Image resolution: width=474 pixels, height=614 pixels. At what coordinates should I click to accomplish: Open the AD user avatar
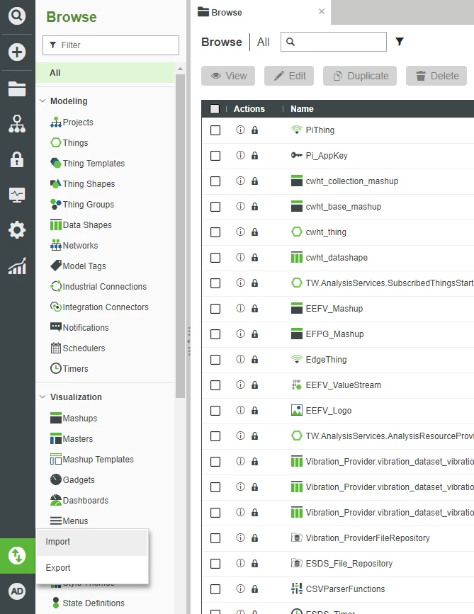pos(17,591)
